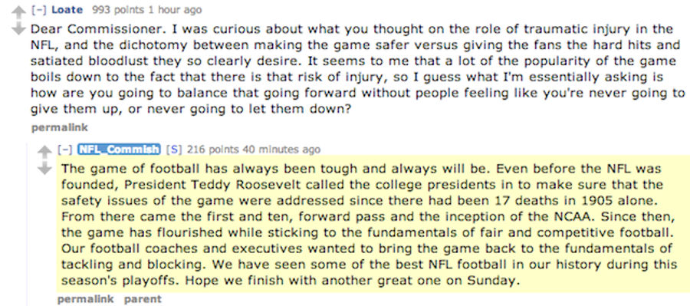Click Loate's 'Dear Commissioner' comment text
Screen dimensions: 690x306
(357, 69)
